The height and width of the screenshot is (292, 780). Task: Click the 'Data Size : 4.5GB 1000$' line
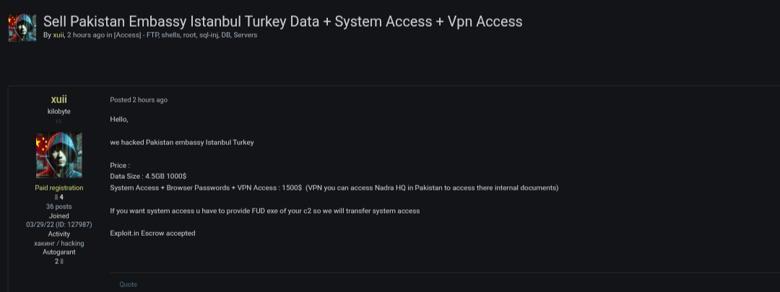tap(148, 176)
